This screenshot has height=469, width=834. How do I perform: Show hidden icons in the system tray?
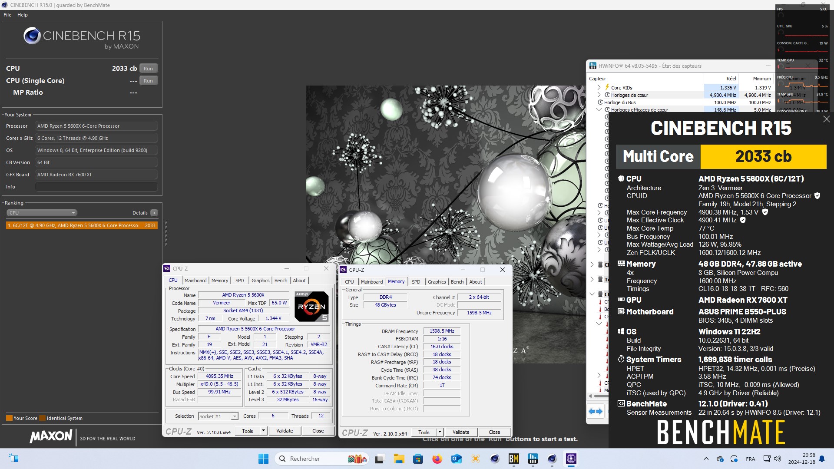[x=706, y=459]
